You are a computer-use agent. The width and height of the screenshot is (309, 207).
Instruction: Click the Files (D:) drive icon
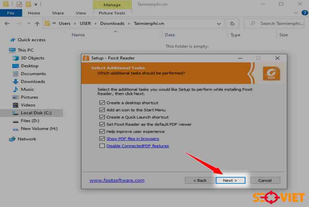tap(15, 121)
